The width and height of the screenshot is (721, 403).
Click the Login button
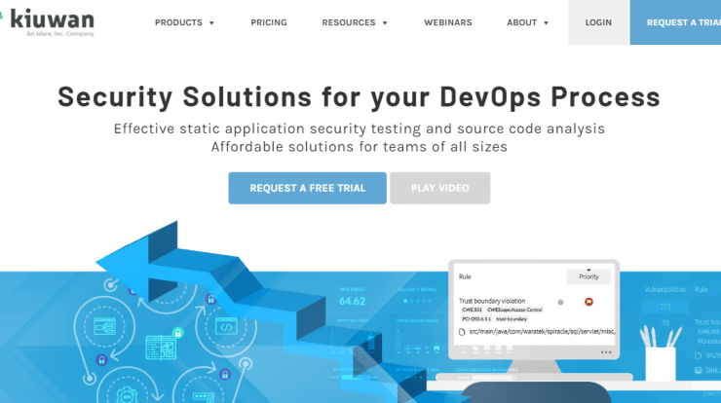pos(598,22)
